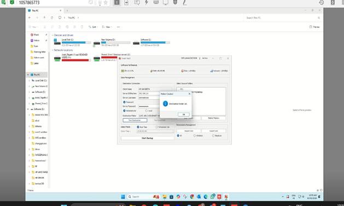Select the Password radio option
Viewport: 344px width, 206px height.
tap(124, 102)
